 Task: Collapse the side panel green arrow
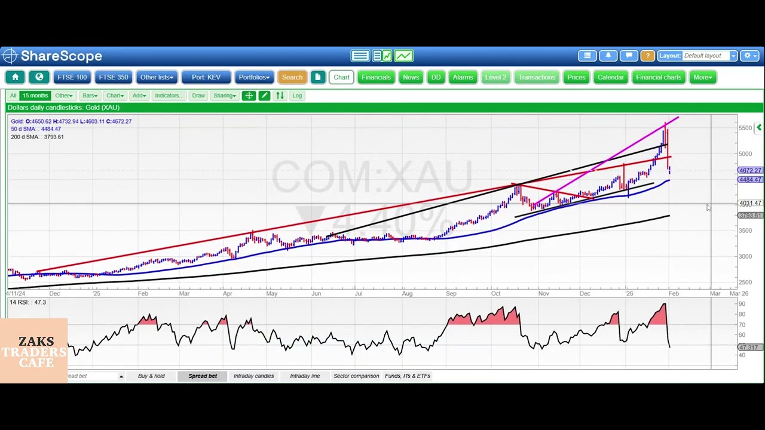point(758,128)
